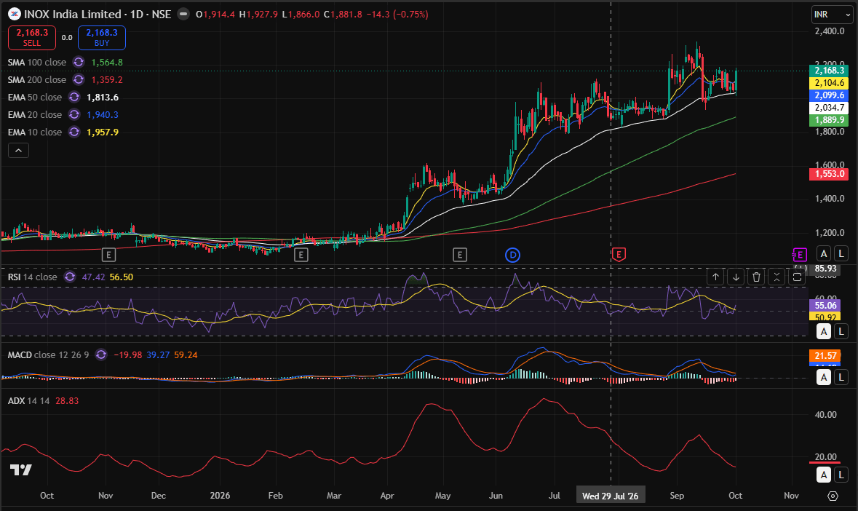Click the Sep label on time axis
Viewport: 858px width, 511px height.
coord(677,496)
